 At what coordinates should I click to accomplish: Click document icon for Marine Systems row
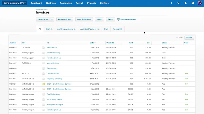click(43, 63)
